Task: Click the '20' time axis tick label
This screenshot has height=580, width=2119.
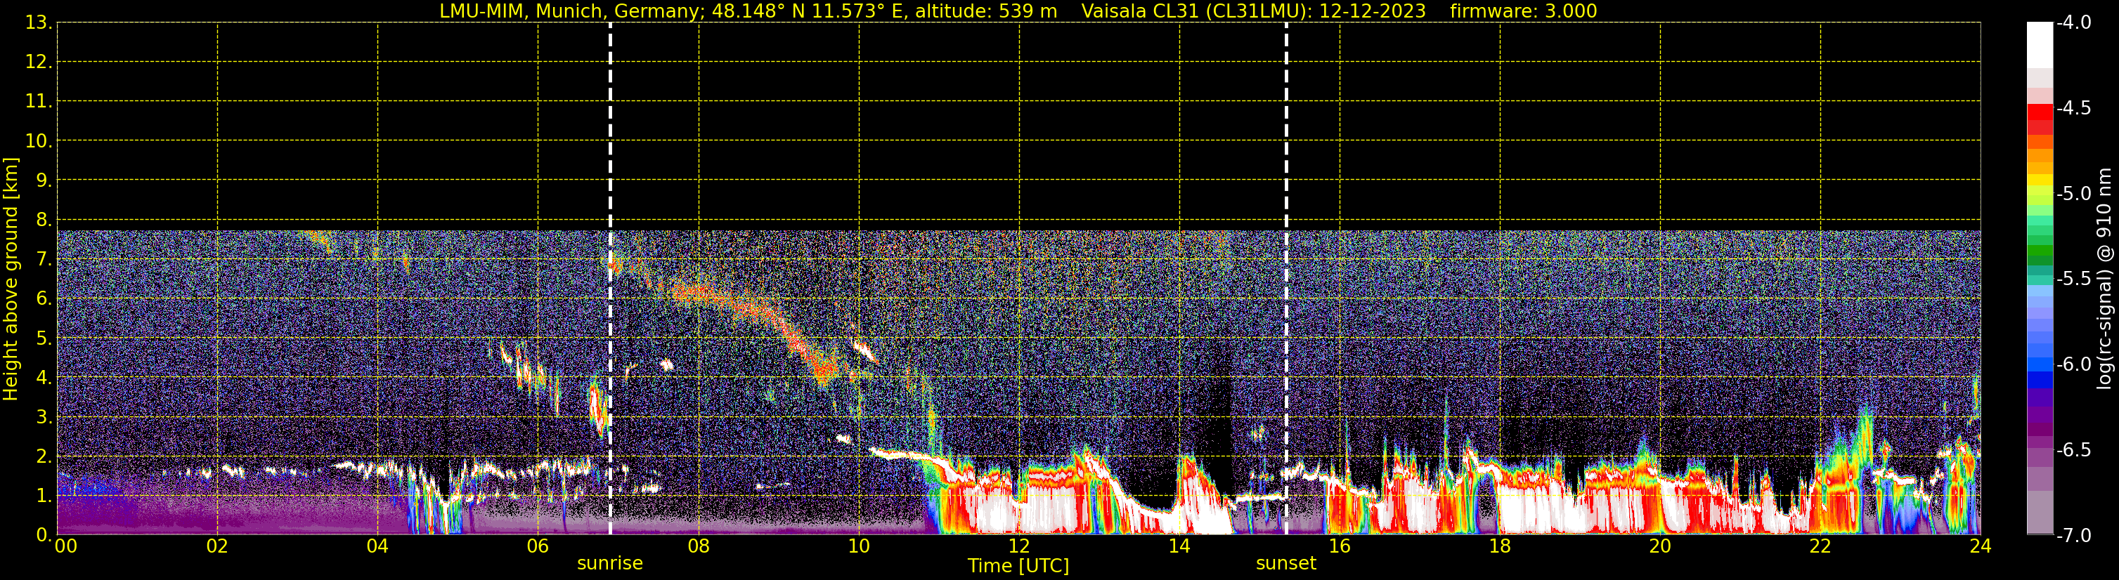Action: coord(1660,546)
